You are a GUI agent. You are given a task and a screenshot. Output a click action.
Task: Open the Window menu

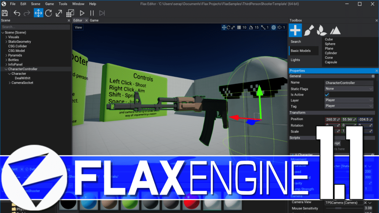(x=78, y=4)
